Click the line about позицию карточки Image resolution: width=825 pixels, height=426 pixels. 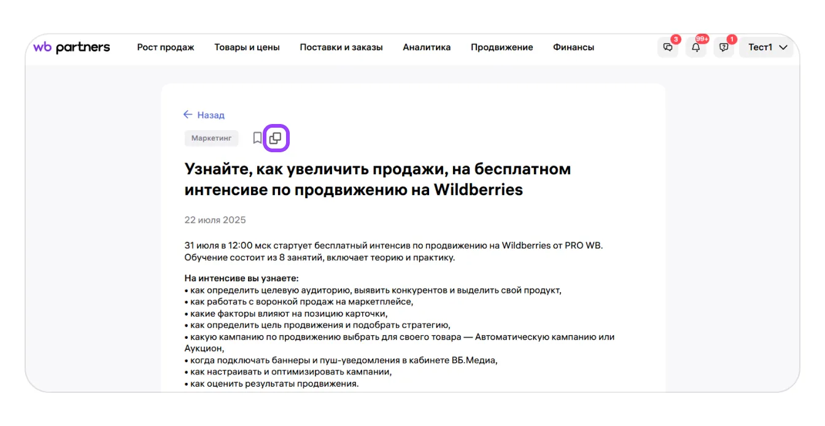(x=286, y=313)
